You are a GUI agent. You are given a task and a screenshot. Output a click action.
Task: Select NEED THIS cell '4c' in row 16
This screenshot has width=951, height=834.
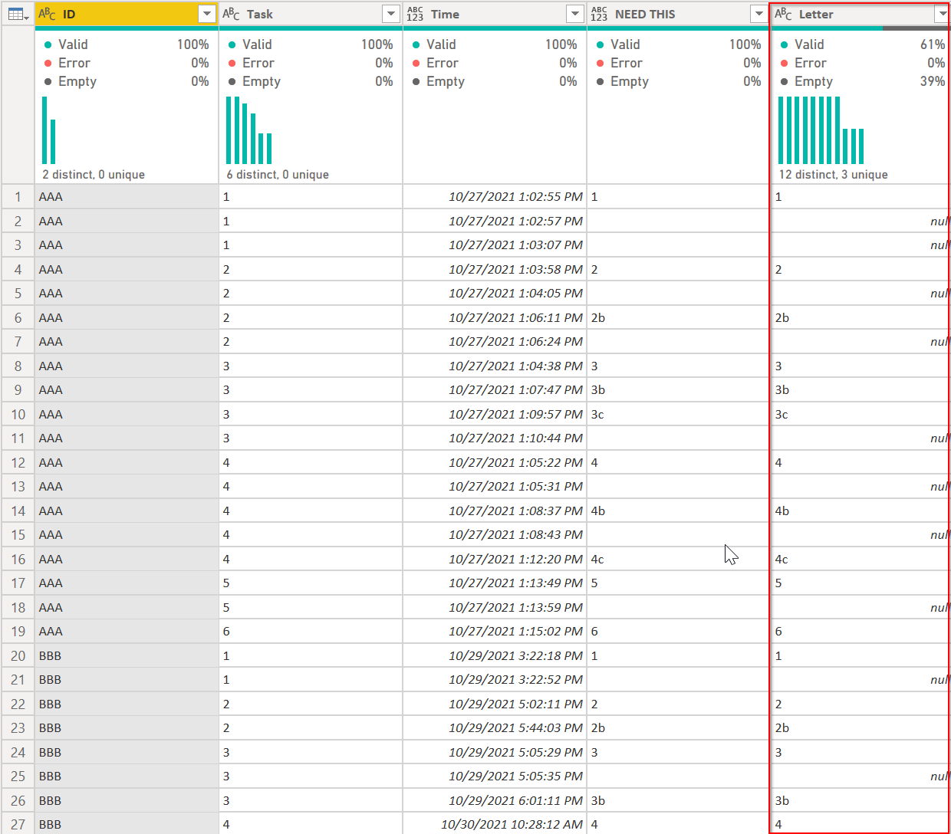pyautogui.click(x=679, y=559)
